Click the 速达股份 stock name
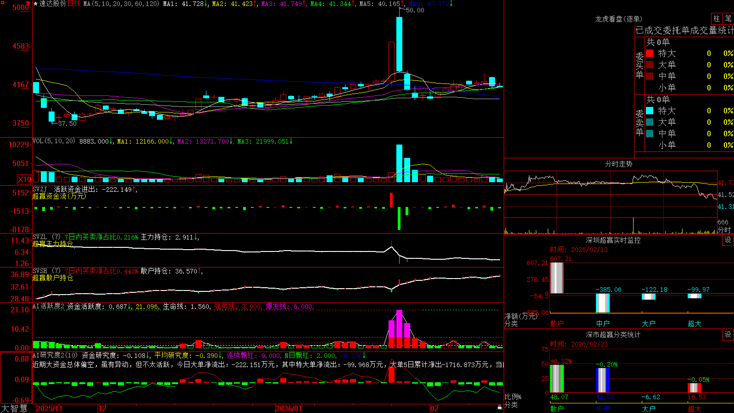The image size is (734, 413). point(53,4)
